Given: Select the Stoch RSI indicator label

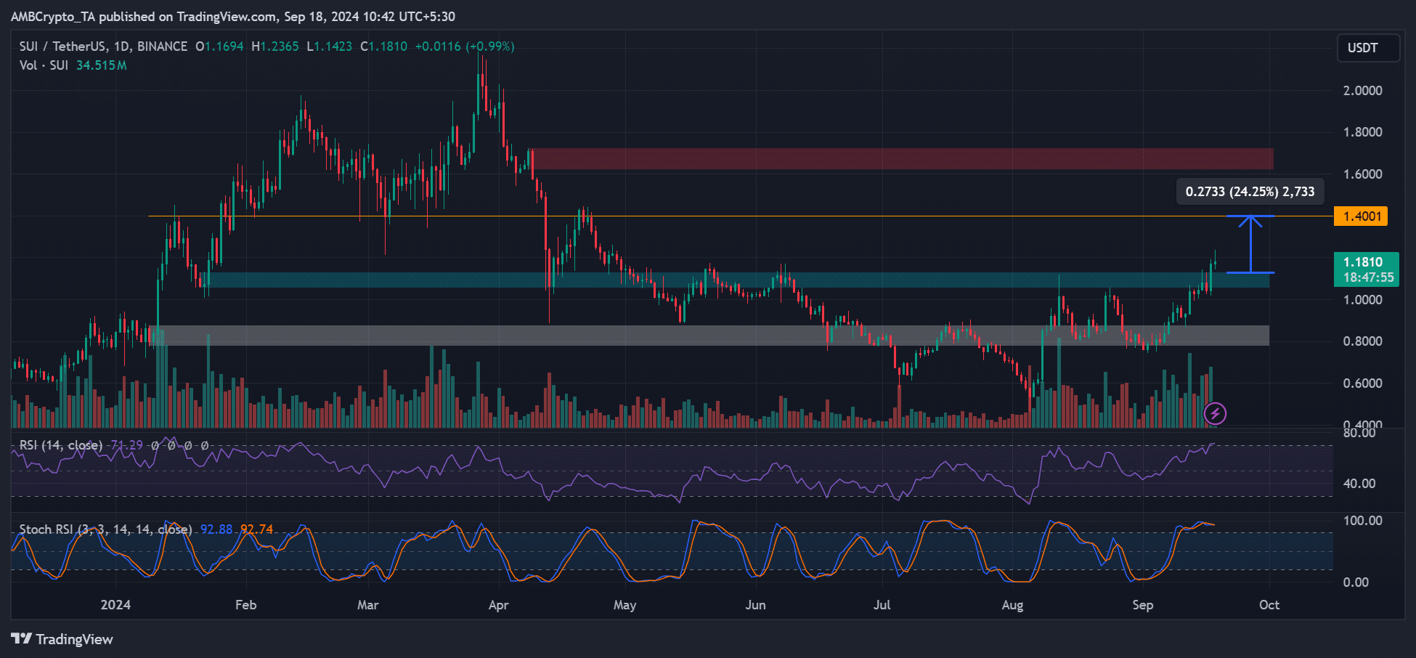Looking at the screenshot, I should pos(105,529).
